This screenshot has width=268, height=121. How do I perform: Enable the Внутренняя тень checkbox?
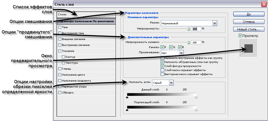click(x=60, y=33)
